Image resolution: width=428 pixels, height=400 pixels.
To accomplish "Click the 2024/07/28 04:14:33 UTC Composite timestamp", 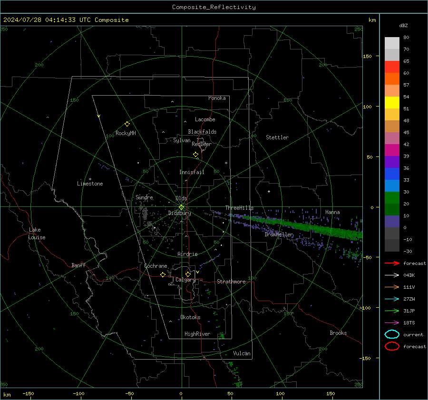I will coord(66,20).
